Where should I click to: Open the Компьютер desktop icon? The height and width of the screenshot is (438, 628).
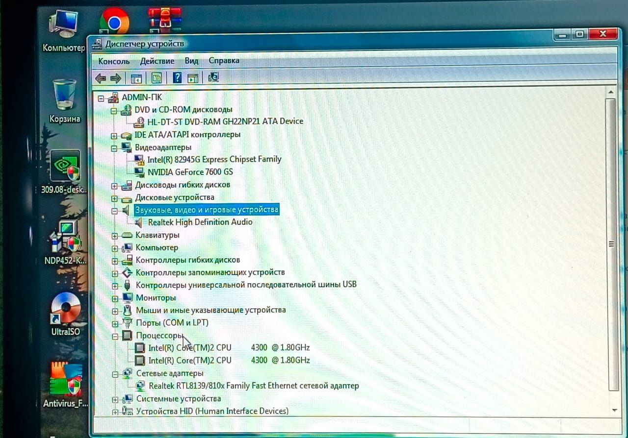pyautogui.click(x=64, y=31)
